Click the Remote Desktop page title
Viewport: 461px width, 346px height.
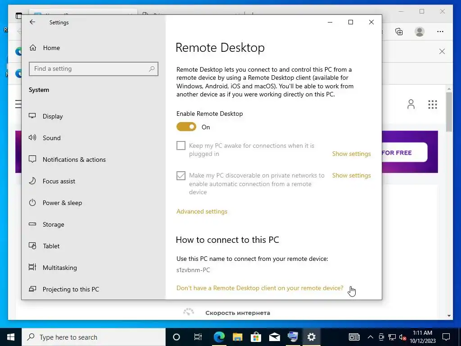[x=220, y=48]
